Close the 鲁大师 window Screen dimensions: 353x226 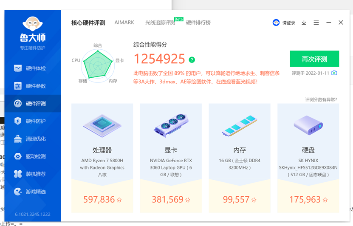341,23
